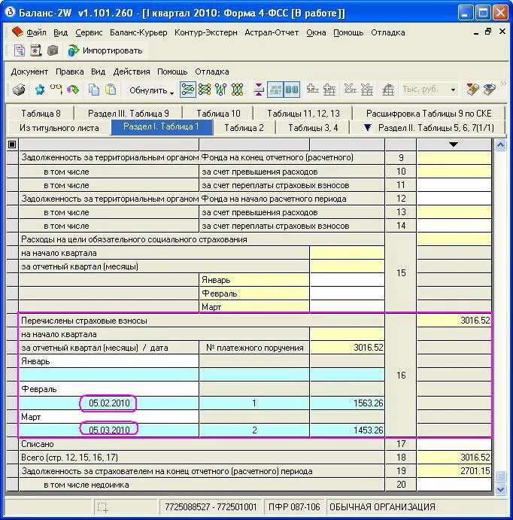Switch to the Таблица 8 tab
The height and width of the screenshot is (520, 513).
[41, 114]
